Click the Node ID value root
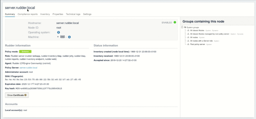The image size is (256, 119). click(x=59, y=28)
